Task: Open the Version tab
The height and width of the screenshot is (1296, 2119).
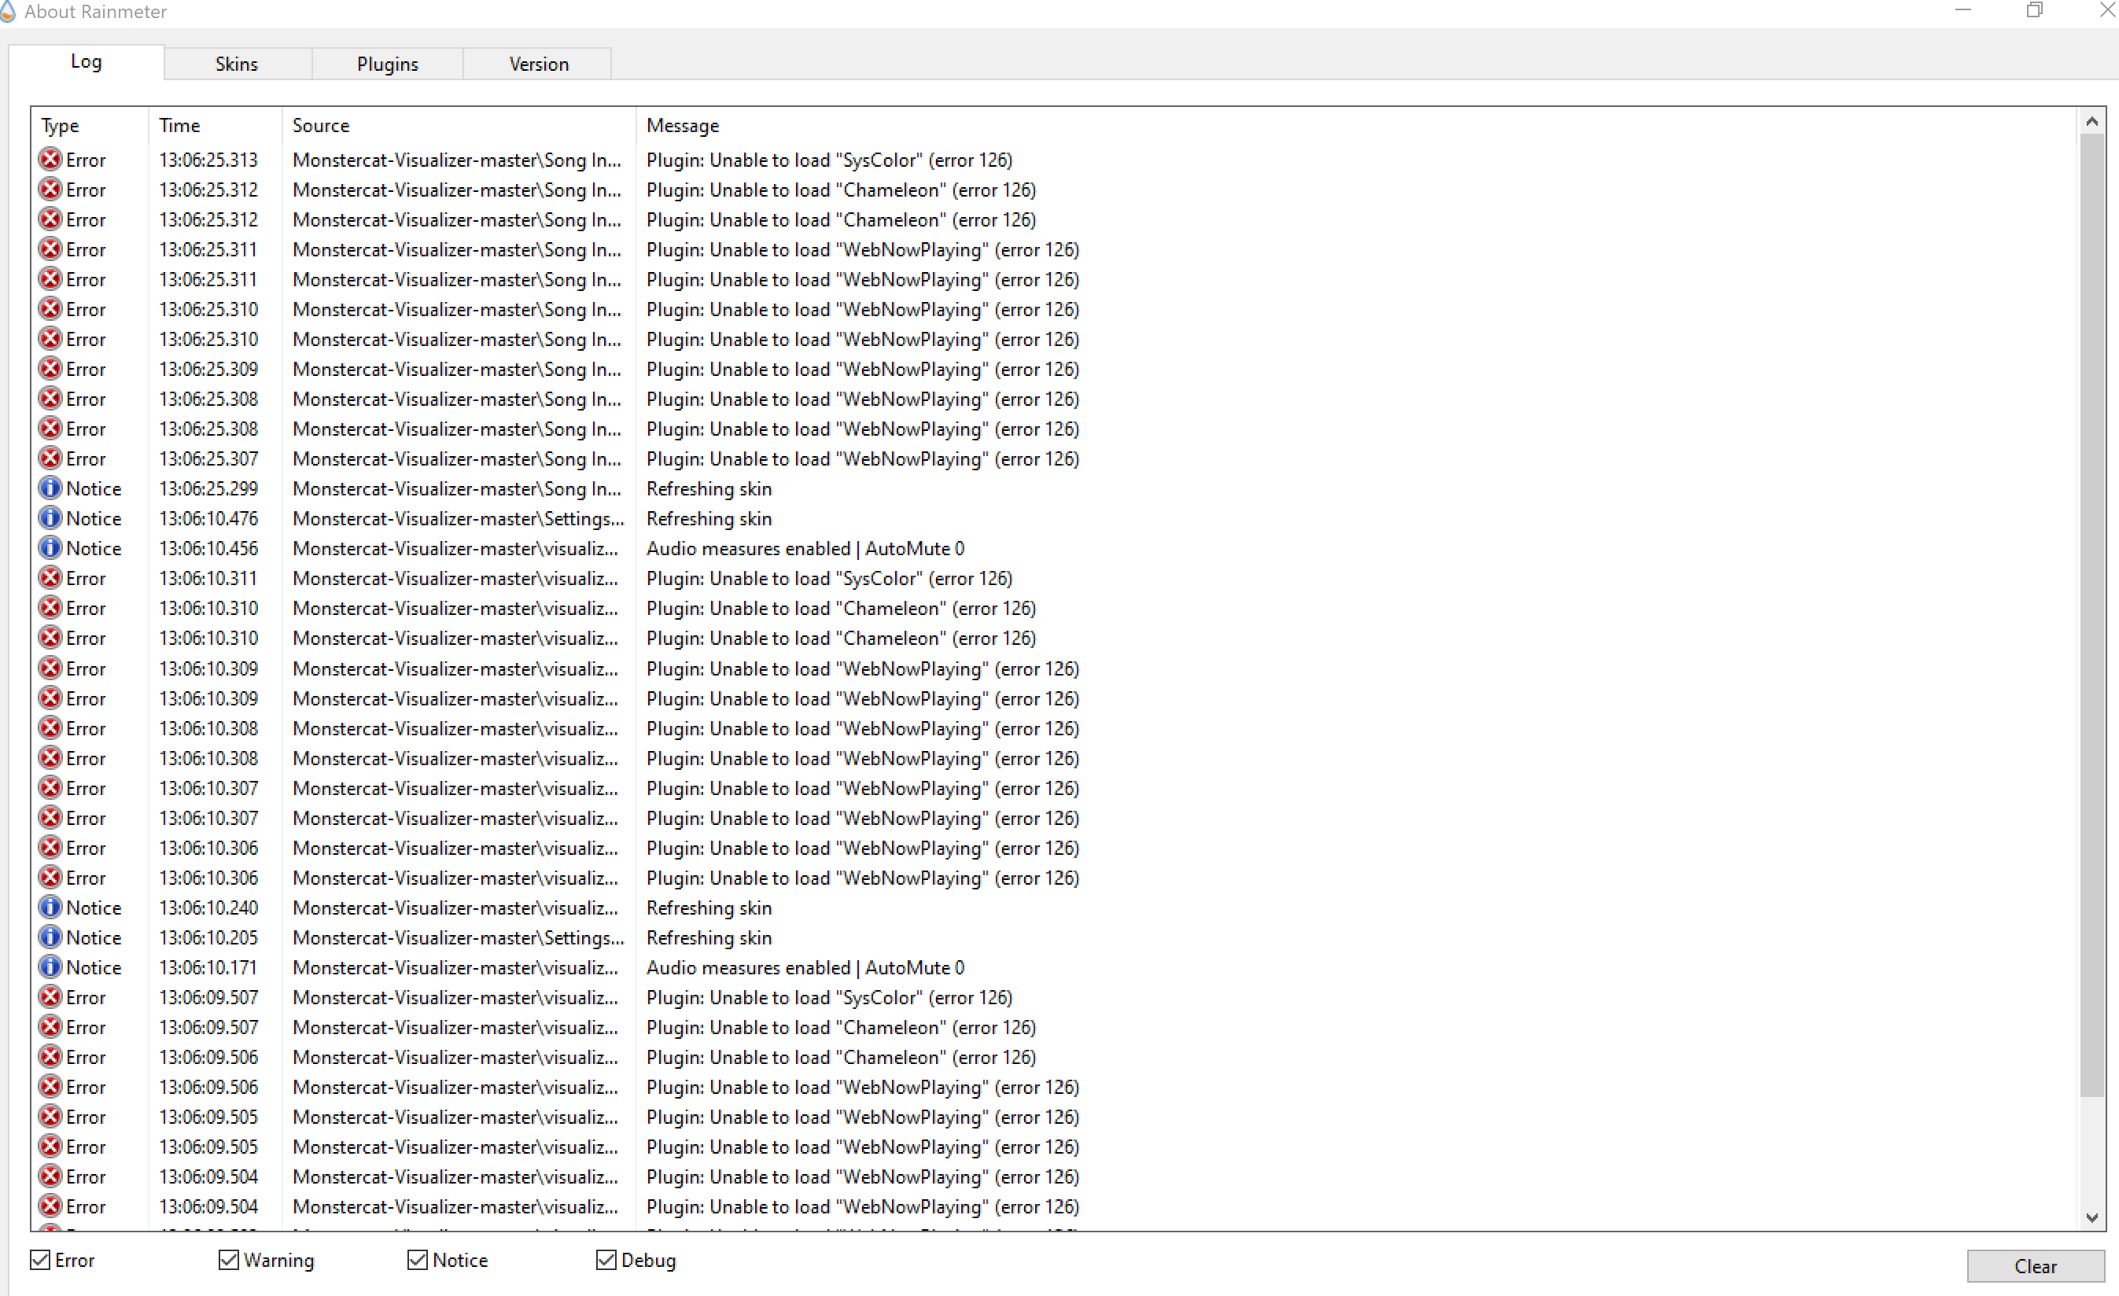Action: (538, 64)
